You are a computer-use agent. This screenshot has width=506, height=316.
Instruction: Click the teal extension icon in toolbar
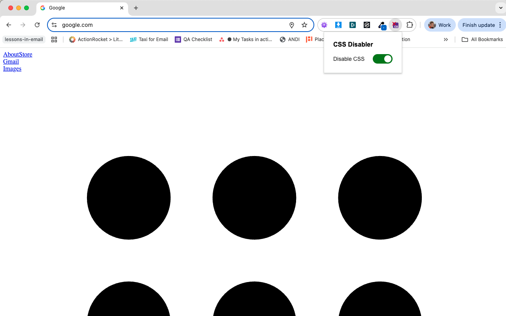[353, 25]
